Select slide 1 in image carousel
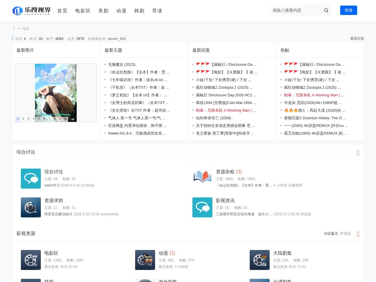The image size is (376, 282). coord(18,119)
